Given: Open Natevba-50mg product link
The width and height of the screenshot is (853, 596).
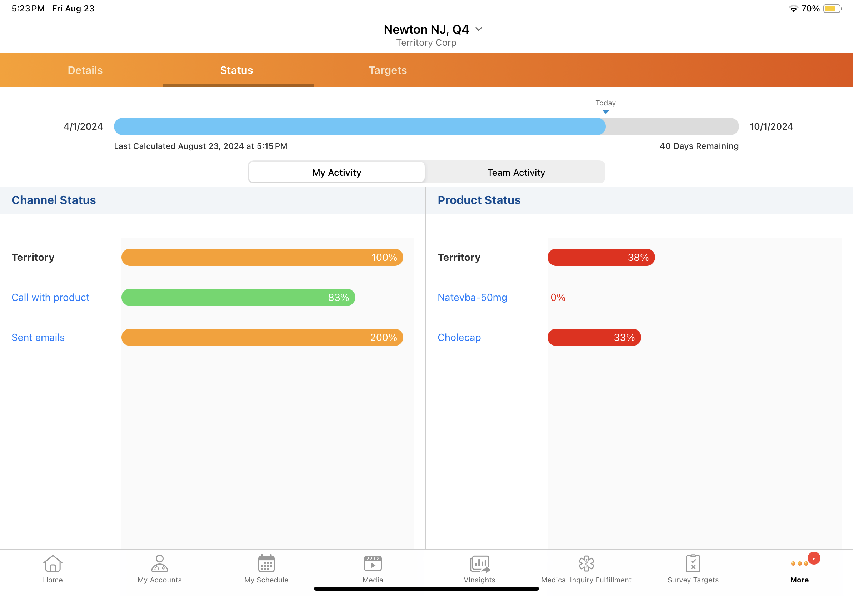Looking at the screenshot, I should point(472,297).
